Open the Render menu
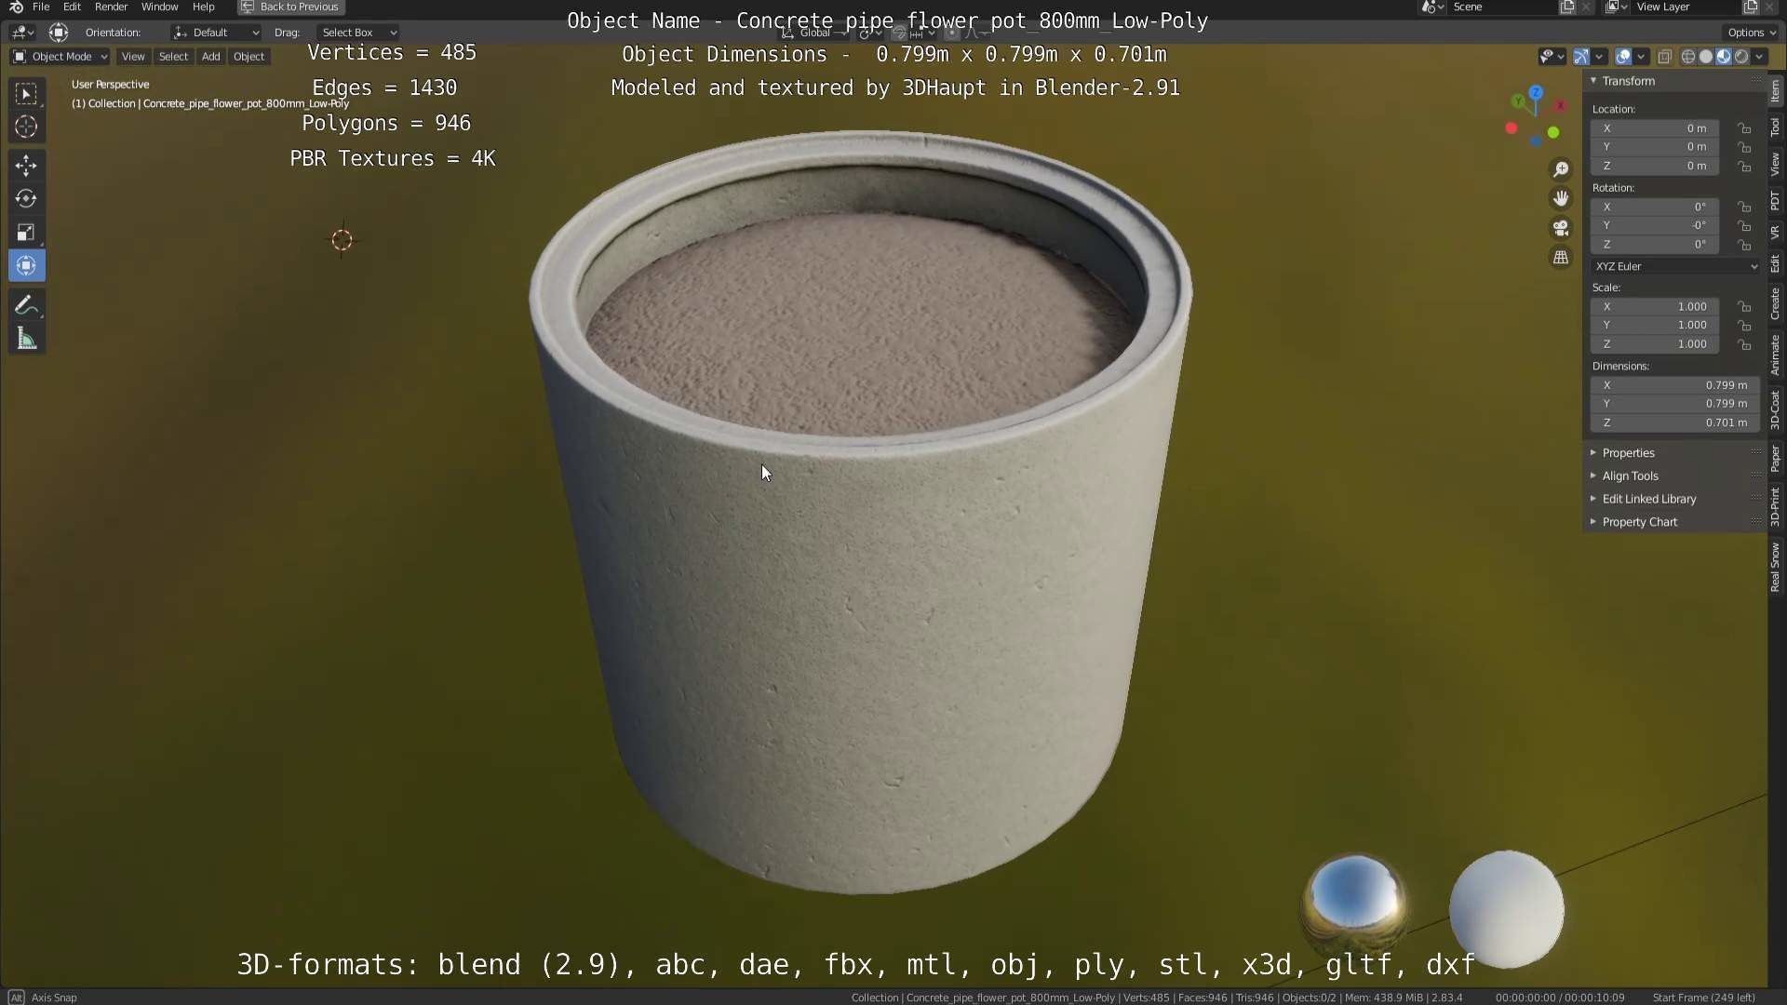Screen dimensions: 1787x1005 click(111, 7)
